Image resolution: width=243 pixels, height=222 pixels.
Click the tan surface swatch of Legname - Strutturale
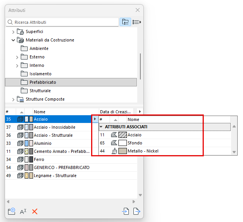31,176
